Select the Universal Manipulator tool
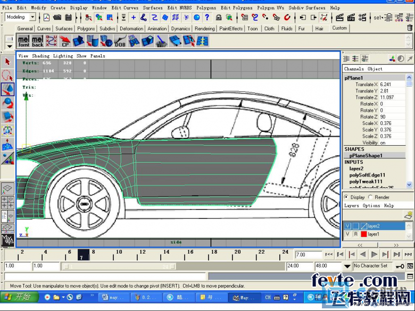The height and width of the screenshot is (311, 415). [7, 130]
